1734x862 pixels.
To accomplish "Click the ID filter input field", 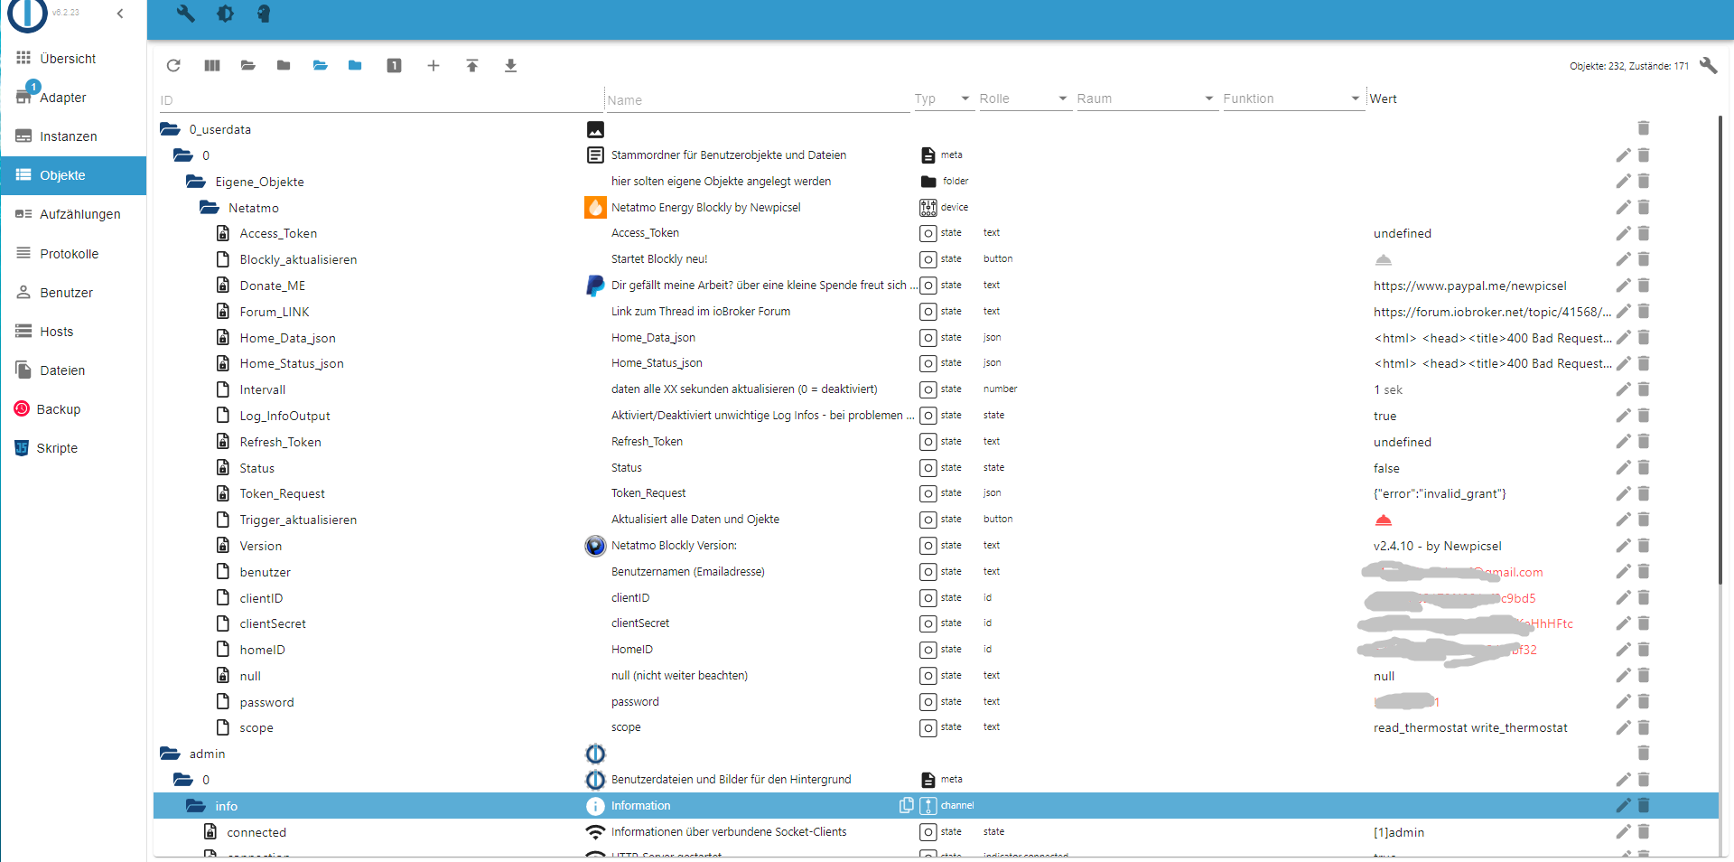I will pos(380,100).
